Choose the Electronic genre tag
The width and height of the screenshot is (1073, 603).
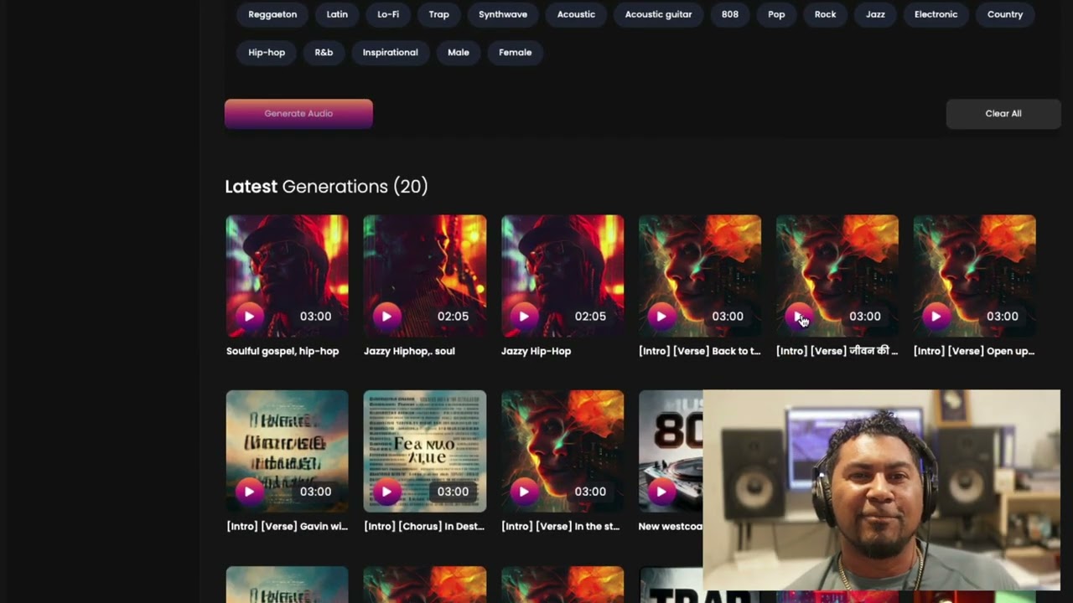936,14
